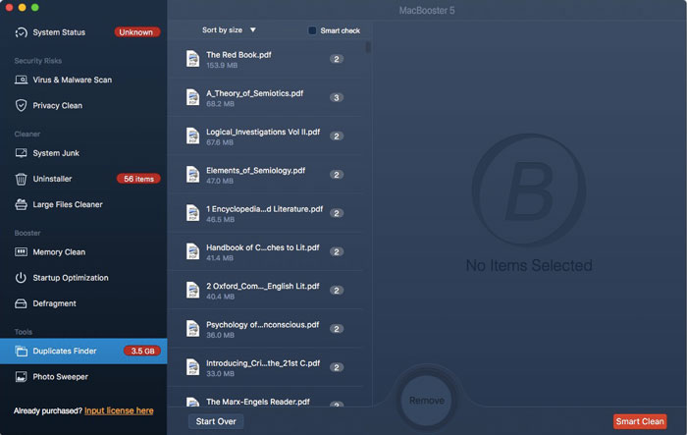This screenshot has height=435, width=687.
Task: Expand duplicate count for Handbook of C...ches to Lit.pdf
Action: tap(337, 251)
